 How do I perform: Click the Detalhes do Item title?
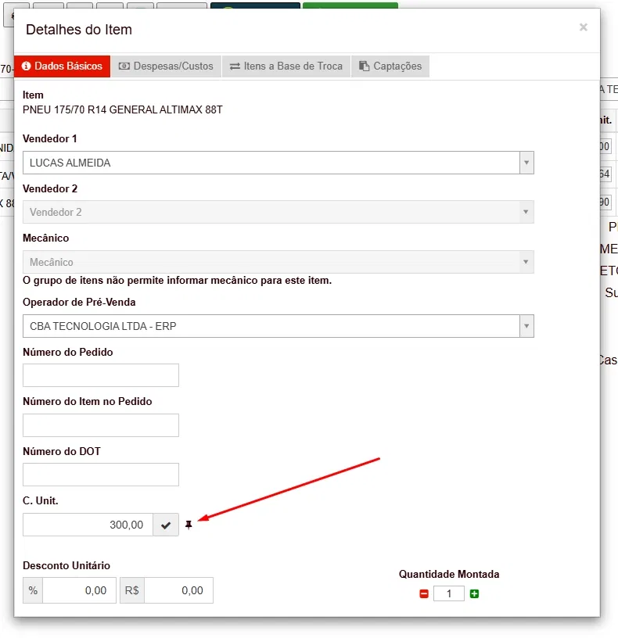(x=79, y=30)
